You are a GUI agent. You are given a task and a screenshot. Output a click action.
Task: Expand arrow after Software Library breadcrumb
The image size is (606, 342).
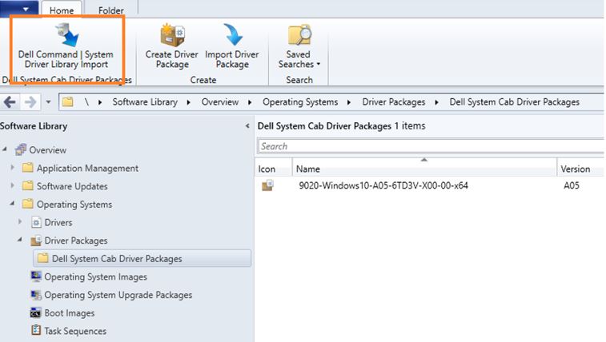(189, 102)
